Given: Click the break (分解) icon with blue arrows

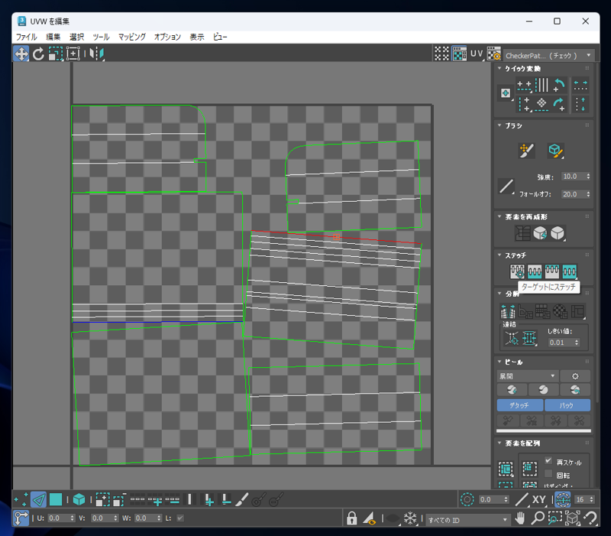Looking at the screenshot, I should [x=508, y=311].
